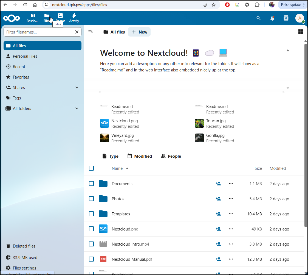Open the Activity app
The image size is (308, 275).
74,18
